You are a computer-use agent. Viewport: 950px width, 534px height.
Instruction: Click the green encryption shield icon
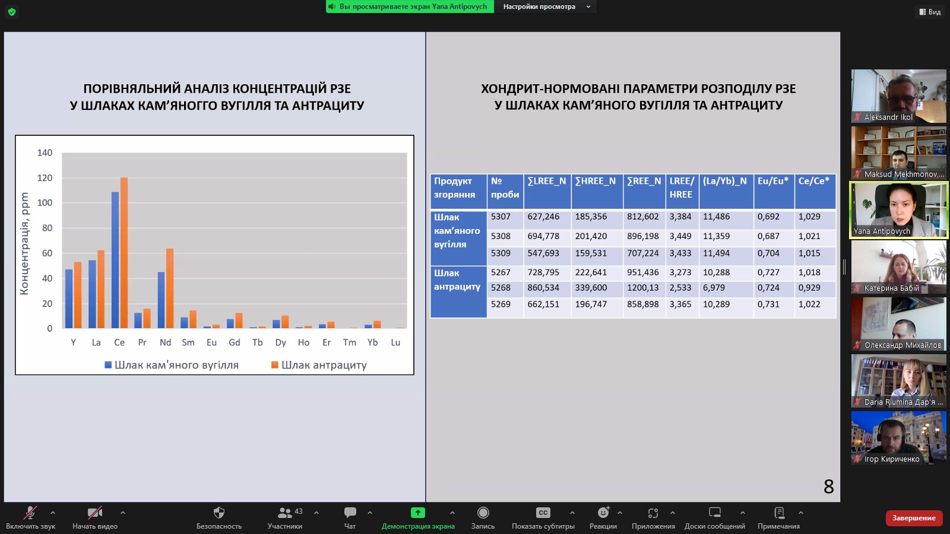coord(12,12)
